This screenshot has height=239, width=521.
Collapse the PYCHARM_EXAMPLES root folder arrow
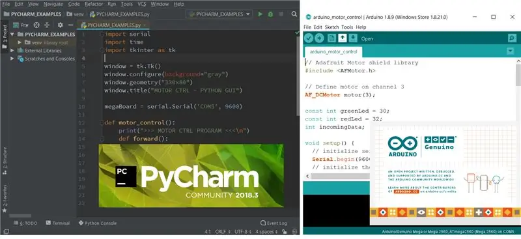tap(12, 35)
